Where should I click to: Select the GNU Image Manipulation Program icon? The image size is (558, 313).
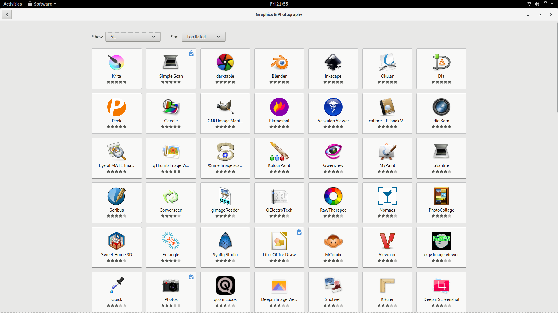(225, 107)
